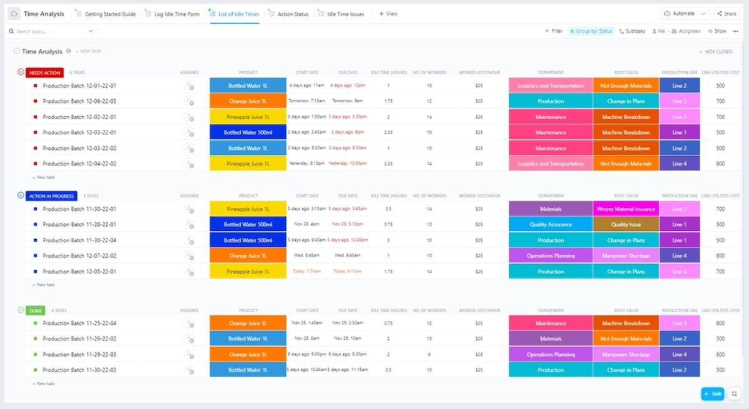Click the Share button
Image resolution: width=749 pixels, height=409 pixels.
click(727, 12)
